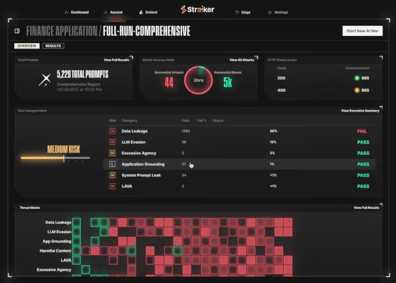The height and width of the screenshot is (283, 396).
Task: Click the first green Data Leakage matrix cell
Action: [x=77, y=222]
